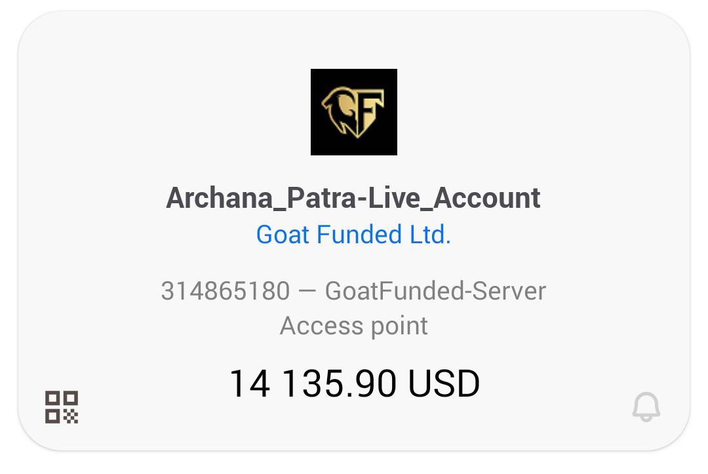Click the 14 135.90 balance amount
Image resolution: width=708 pixels, height=474 pixels.
[313, 384]
